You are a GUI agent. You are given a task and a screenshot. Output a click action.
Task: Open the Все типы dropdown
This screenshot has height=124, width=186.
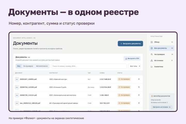(134, 66)
